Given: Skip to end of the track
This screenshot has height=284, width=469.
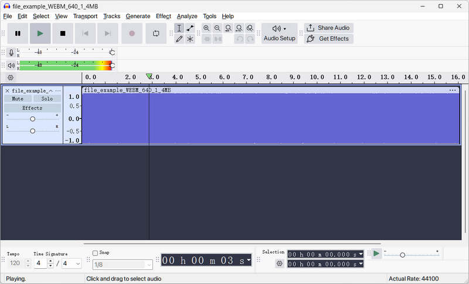Looking at the screenshot, I should pyautogui.click(x=108, y=33).
